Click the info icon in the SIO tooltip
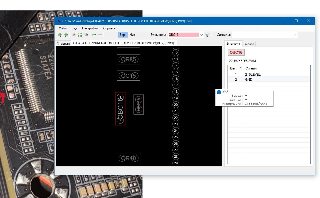 [x=219, y=92]
